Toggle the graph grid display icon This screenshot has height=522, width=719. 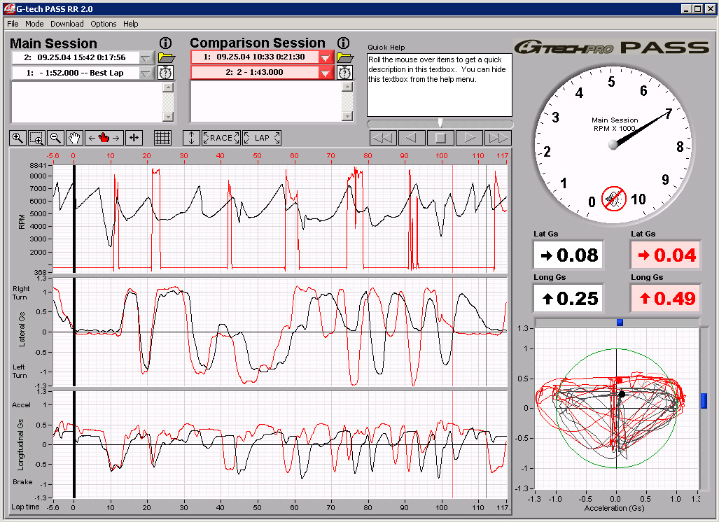coord(163,138)
